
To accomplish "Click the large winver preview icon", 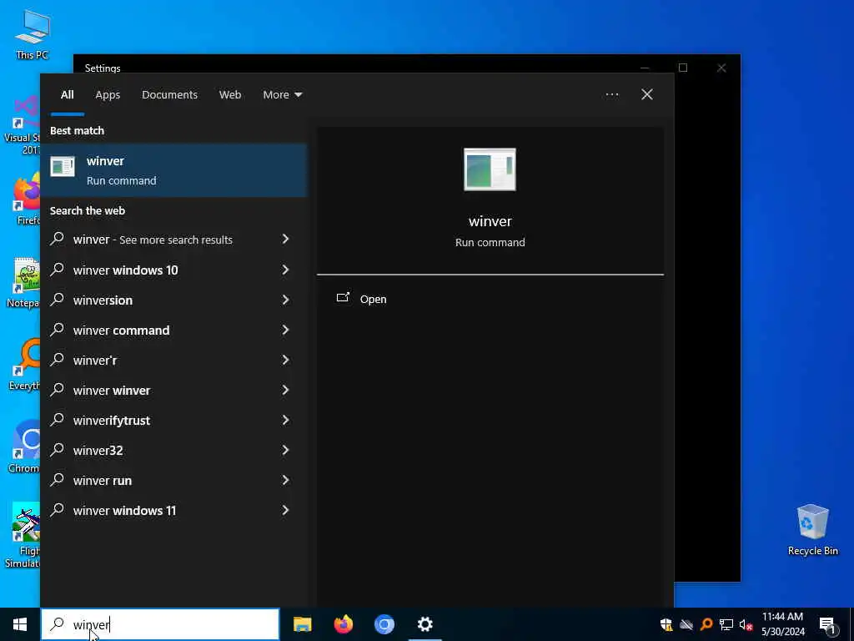I will [x=490, y=169].
